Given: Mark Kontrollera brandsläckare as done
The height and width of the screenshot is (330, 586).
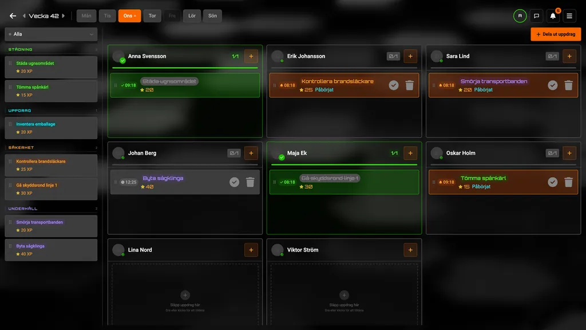Looking at the screenshot, I should pyautogui.click(x=394, y=85).
